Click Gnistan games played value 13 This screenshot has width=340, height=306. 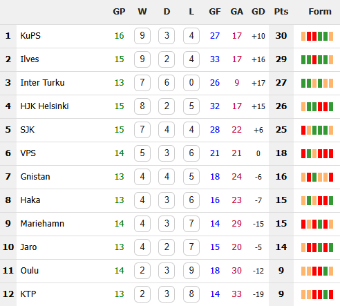pyautogui.click(x=120, y=177)
